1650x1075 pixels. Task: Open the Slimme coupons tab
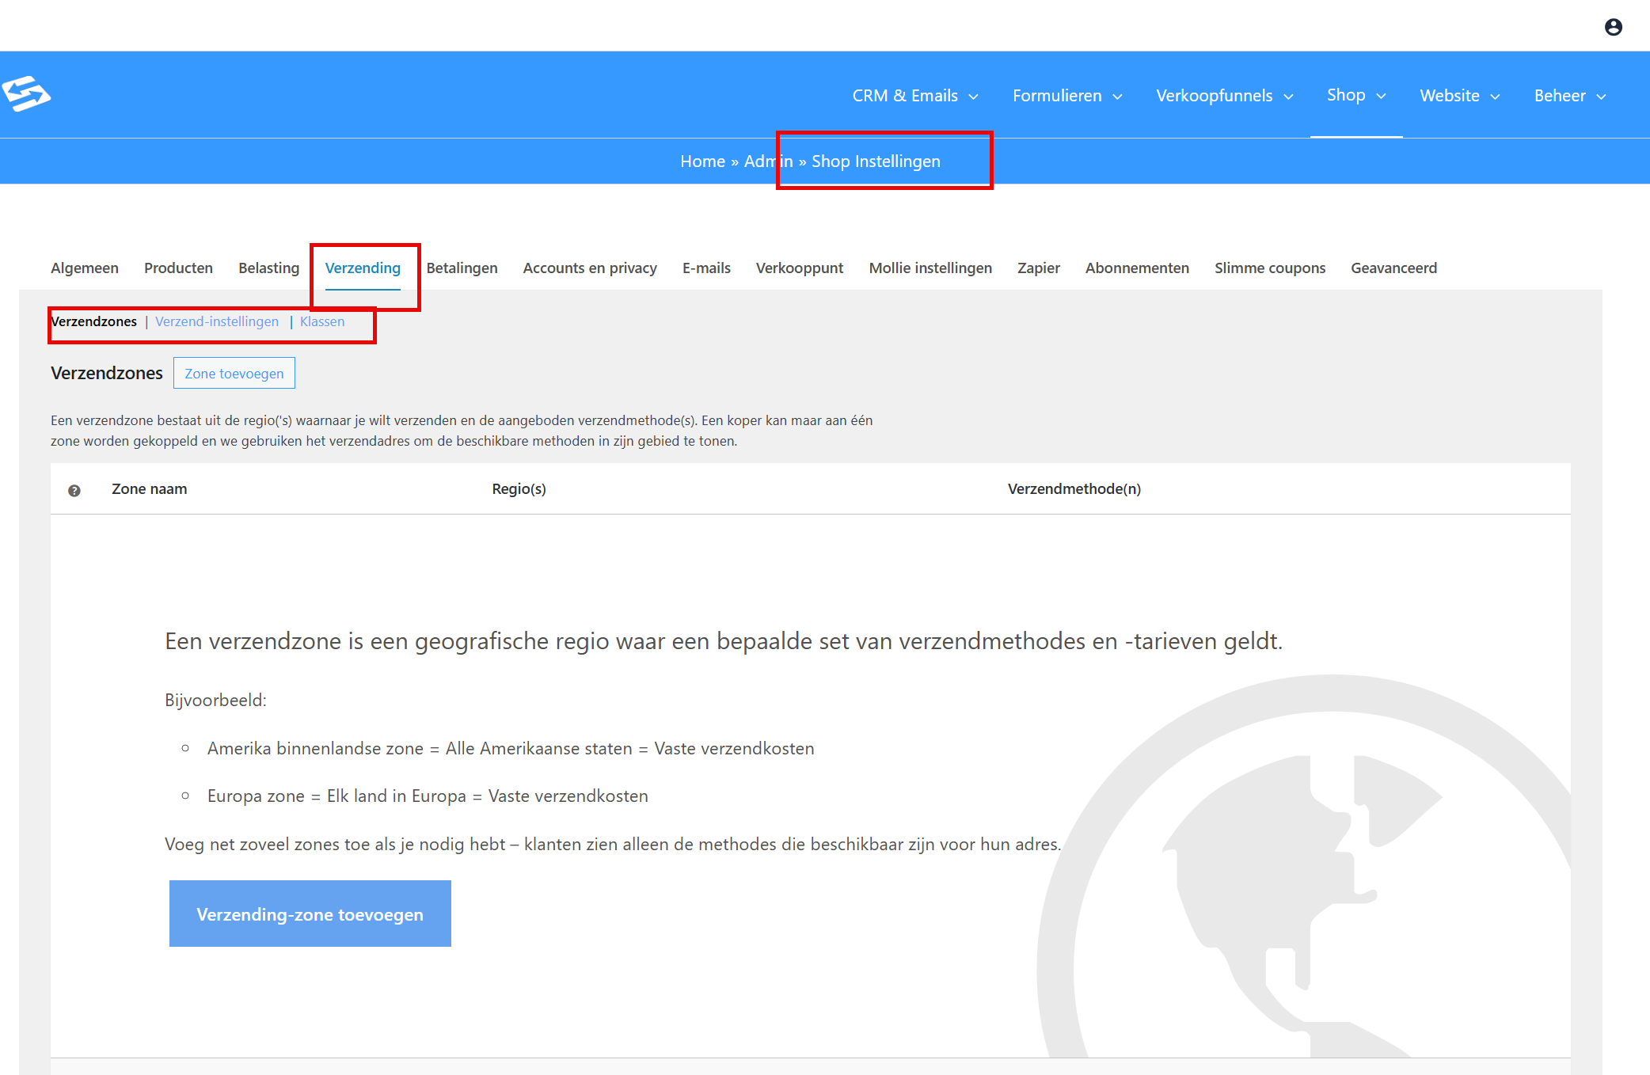tap(1269, 268)
